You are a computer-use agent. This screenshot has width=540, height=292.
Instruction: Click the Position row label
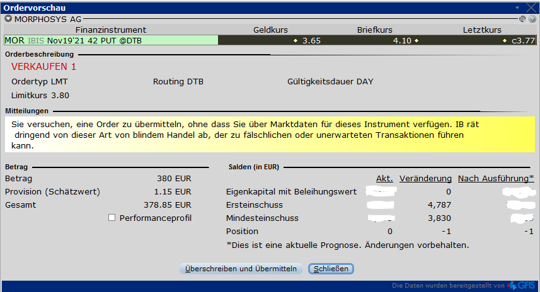coord(242,231)
